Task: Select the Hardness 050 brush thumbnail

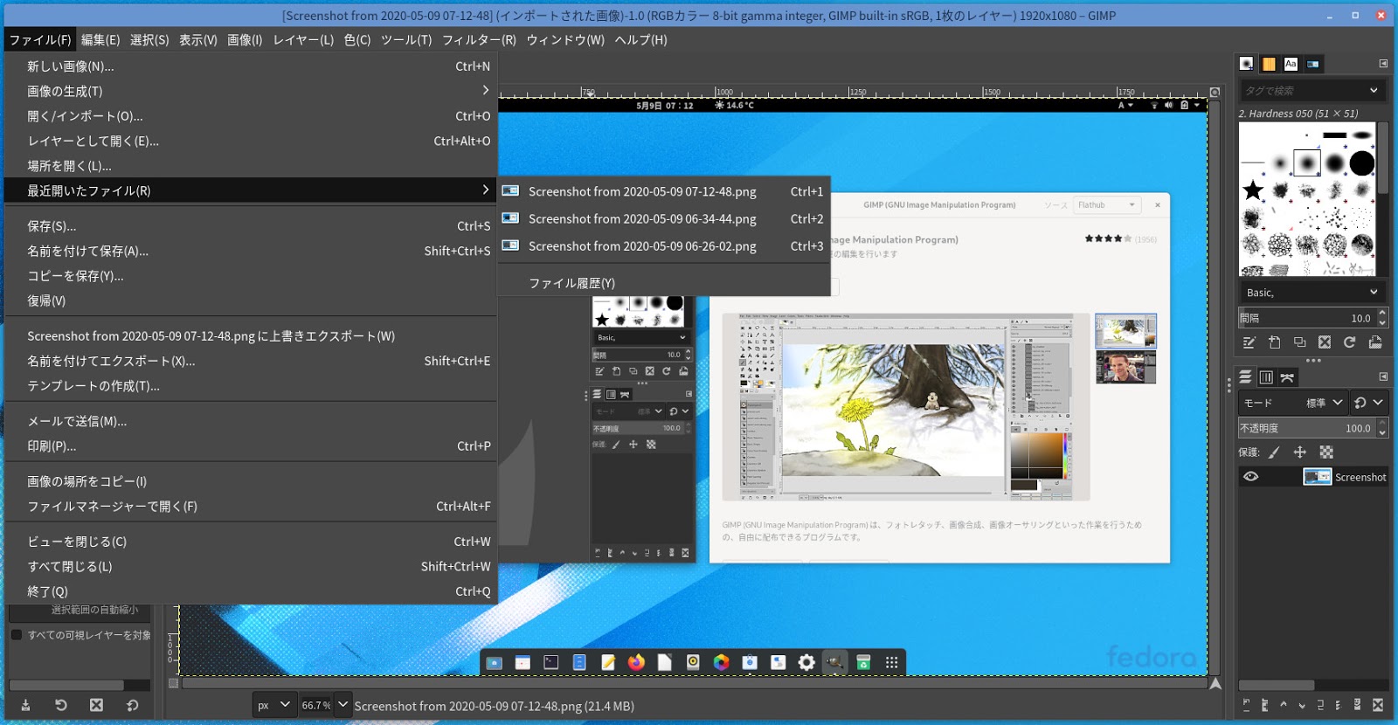Action: 1307,162
